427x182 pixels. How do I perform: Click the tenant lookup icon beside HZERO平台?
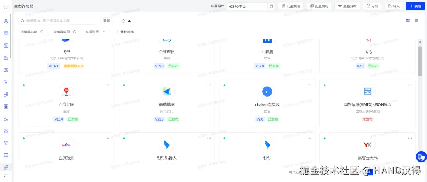tap(271, 6)
